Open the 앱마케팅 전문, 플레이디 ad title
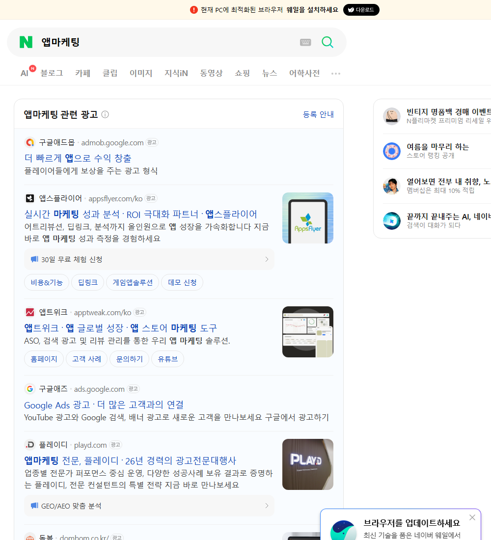 [x=130, y=460]
